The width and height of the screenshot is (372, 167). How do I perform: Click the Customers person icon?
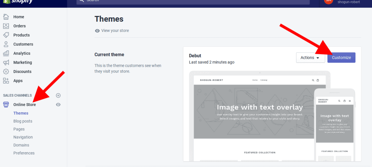coord(6,44)
